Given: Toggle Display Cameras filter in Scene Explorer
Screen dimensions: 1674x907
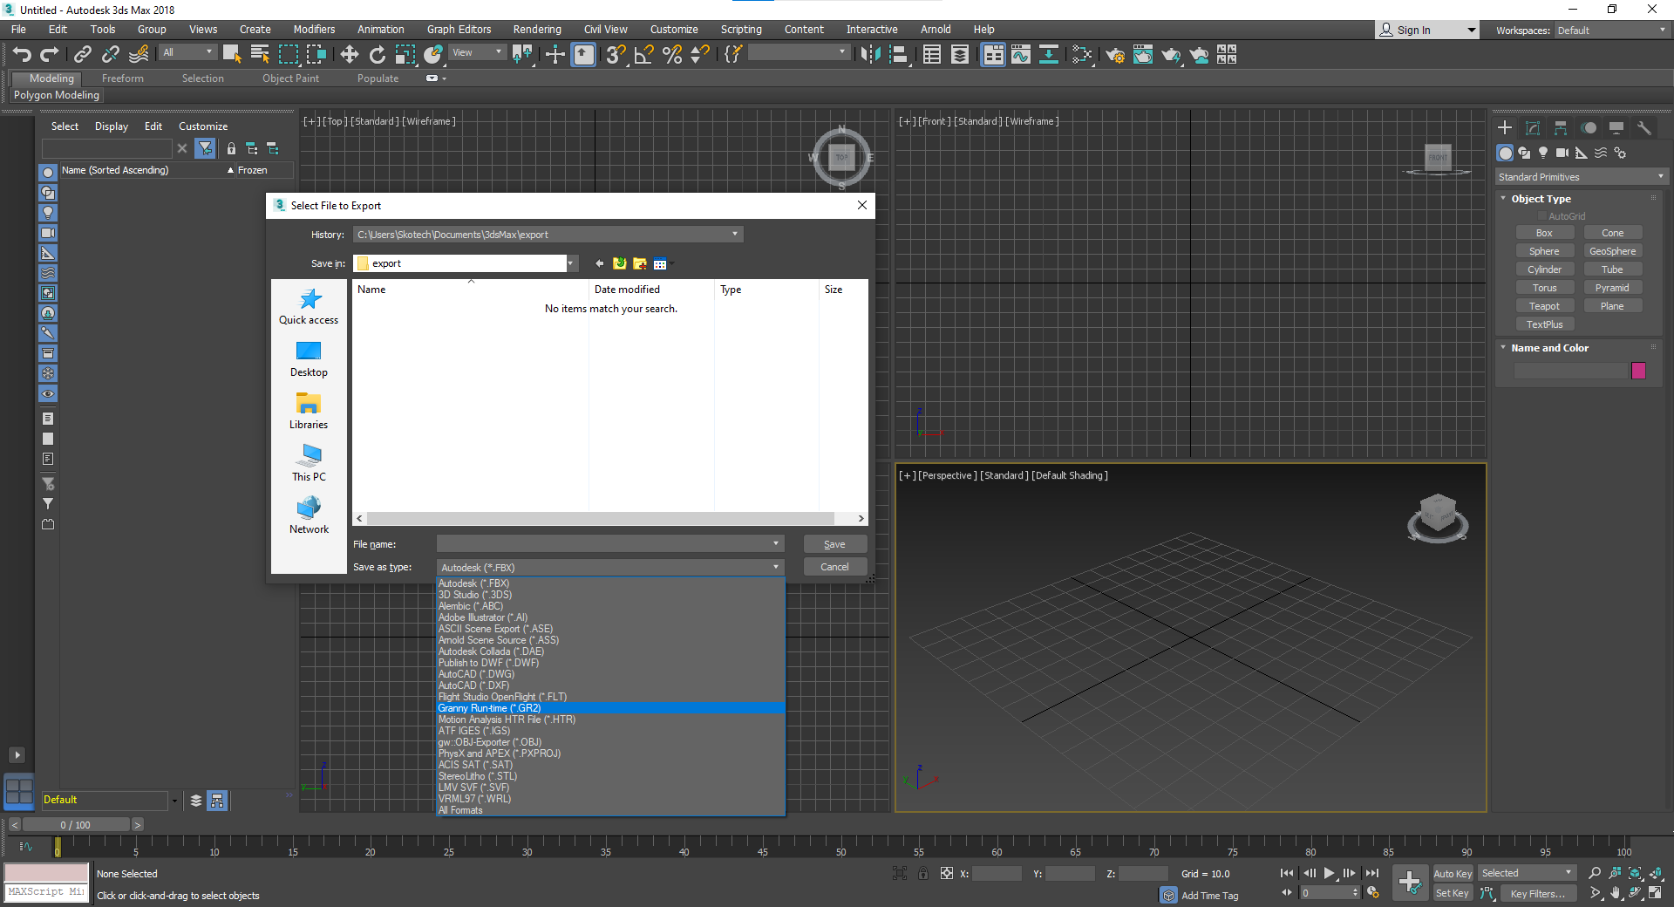Looking at the screenshot, I should [x=48, y=233].
